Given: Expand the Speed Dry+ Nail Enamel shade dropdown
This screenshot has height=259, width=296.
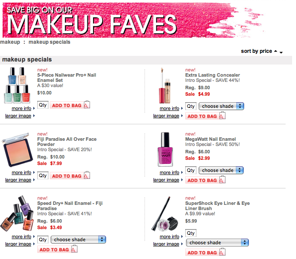Looking at the screenshot, I should [x=78, y=240].
